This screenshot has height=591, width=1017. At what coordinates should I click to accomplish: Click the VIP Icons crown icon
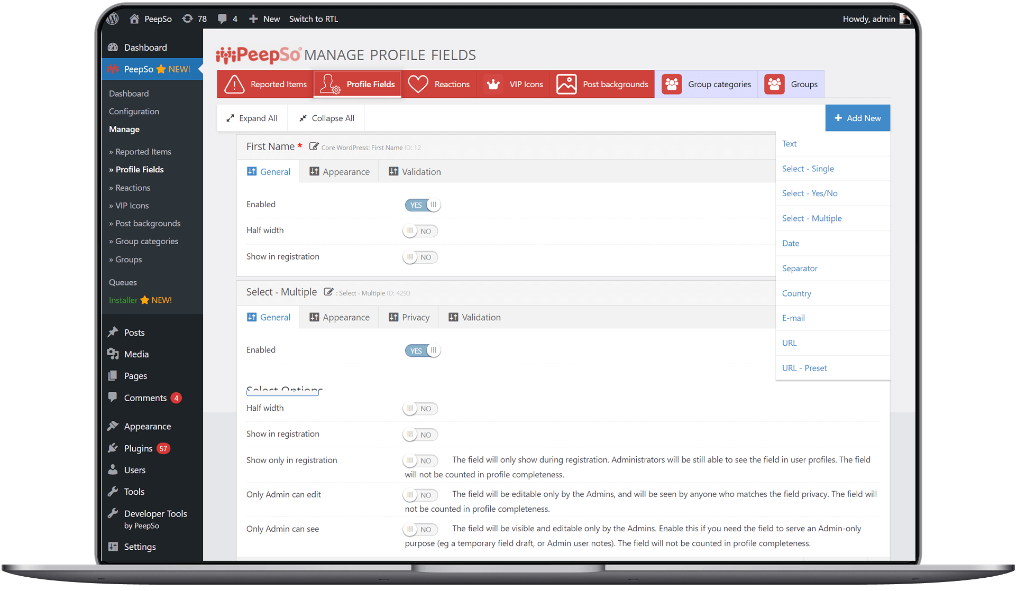click(493, 85)
